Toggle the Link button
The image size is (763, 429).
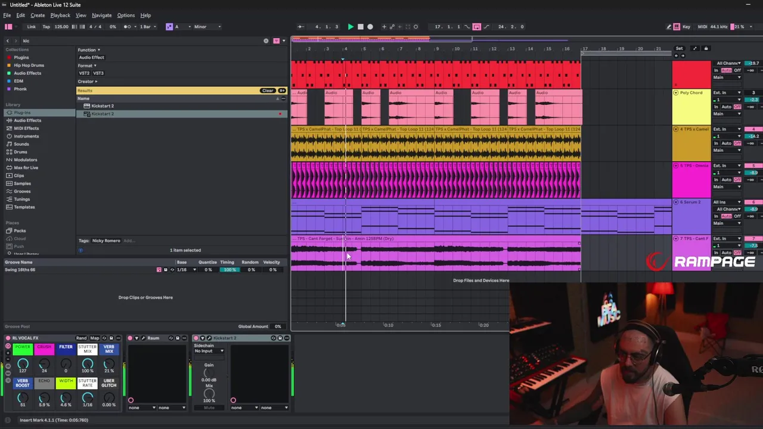point(31,27)
